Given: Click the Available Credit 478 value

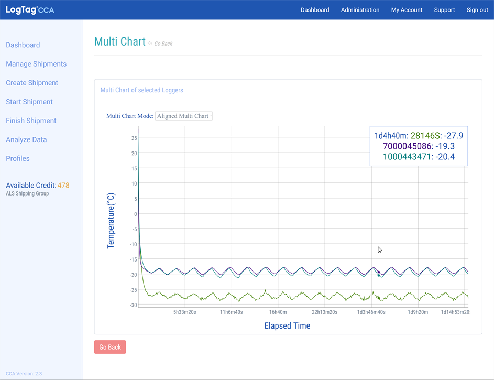Looking at the screenshot, I should [63, 185].
